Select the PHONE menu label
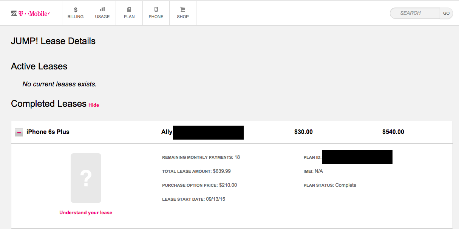 (x=156, y=17)
